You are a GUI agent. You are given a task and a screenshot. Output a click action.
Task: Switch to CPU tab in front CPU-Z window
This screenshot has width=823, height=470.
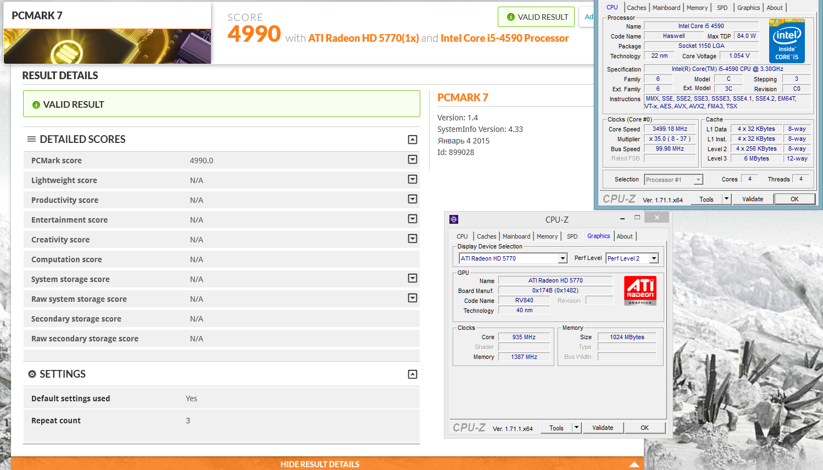point(462,236)
